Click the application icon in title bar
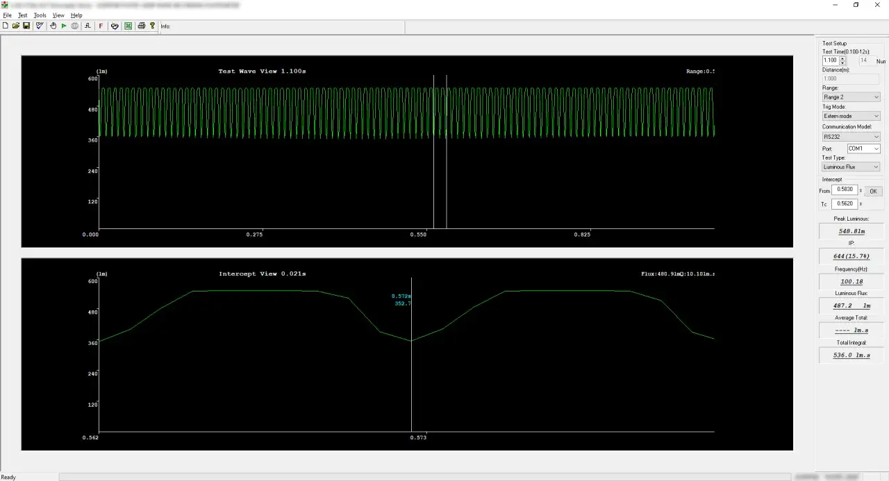 click(x=5, y=5)
